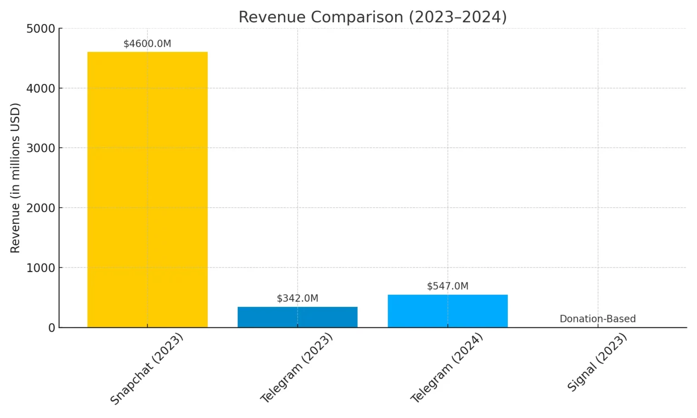697x418 pixels.
Task: Click the Telegram (2023) x-axis label
Action: (297, 368)
